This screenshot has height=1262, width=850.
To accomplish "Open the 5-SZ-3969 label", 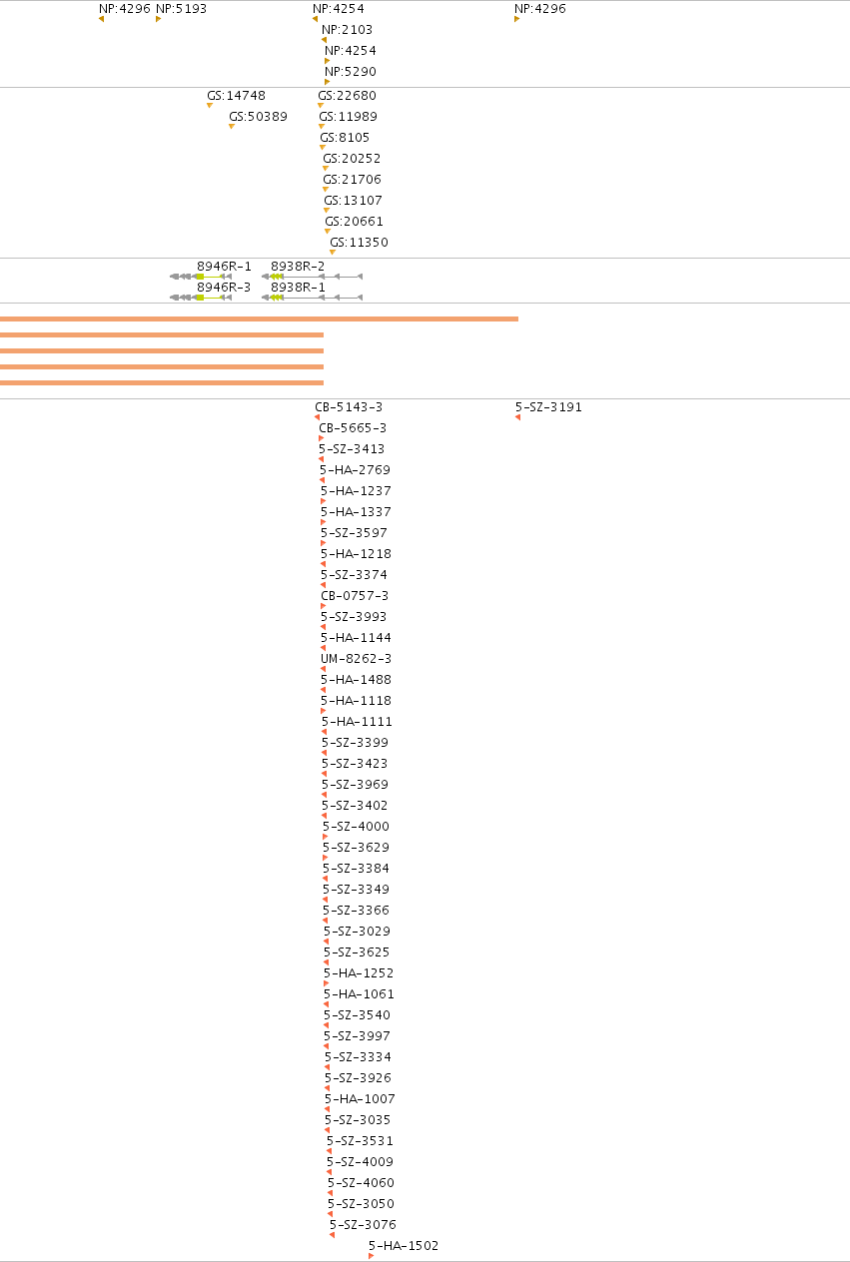I will 356,784.
